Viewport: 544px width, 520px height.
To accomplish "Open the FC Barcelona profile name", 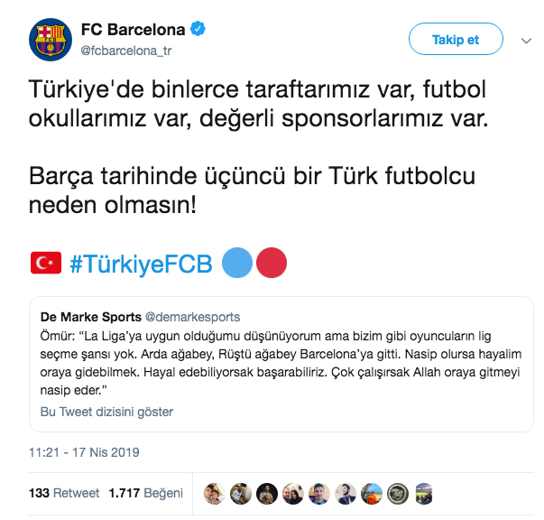I will (x=133, y=30).
